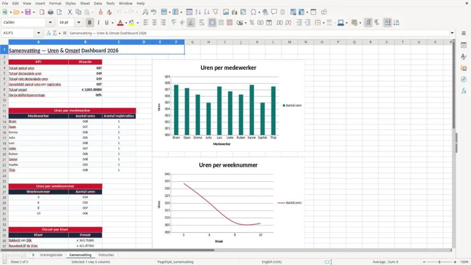Toggle Left-to-Right text direction
Screen dimensions: 471x265
click(368, 23)
